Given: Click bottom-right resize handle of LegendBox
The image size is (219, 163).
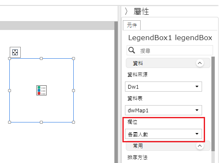Looking at the screenshot, I should click(x=73, y=122).
